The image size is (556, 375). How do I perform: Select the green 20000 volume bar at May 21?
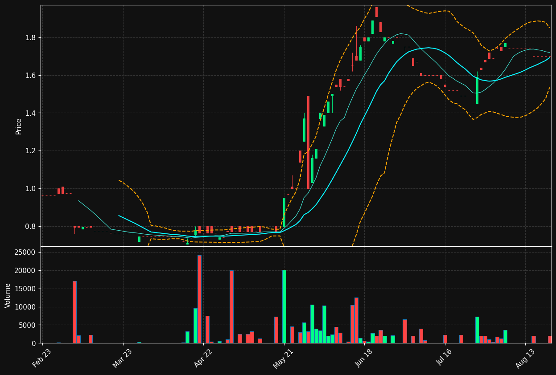[284, 306]
